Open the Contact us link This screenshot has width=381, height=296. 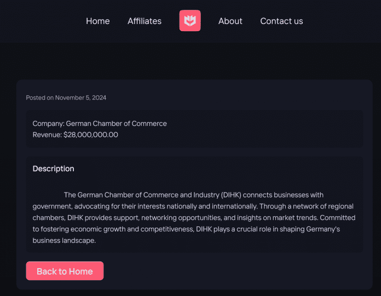(x=281, y=21)
